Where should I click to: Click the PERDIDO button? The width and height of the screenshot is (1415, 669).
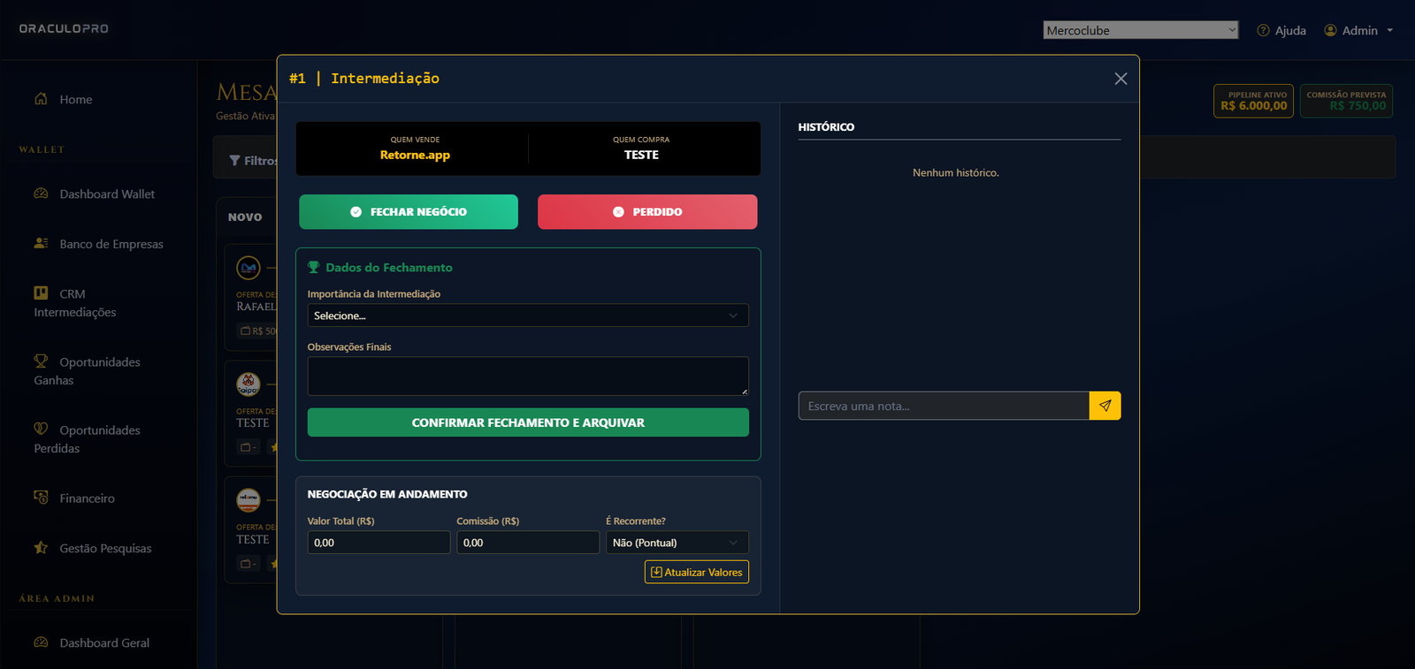[647, 212]
